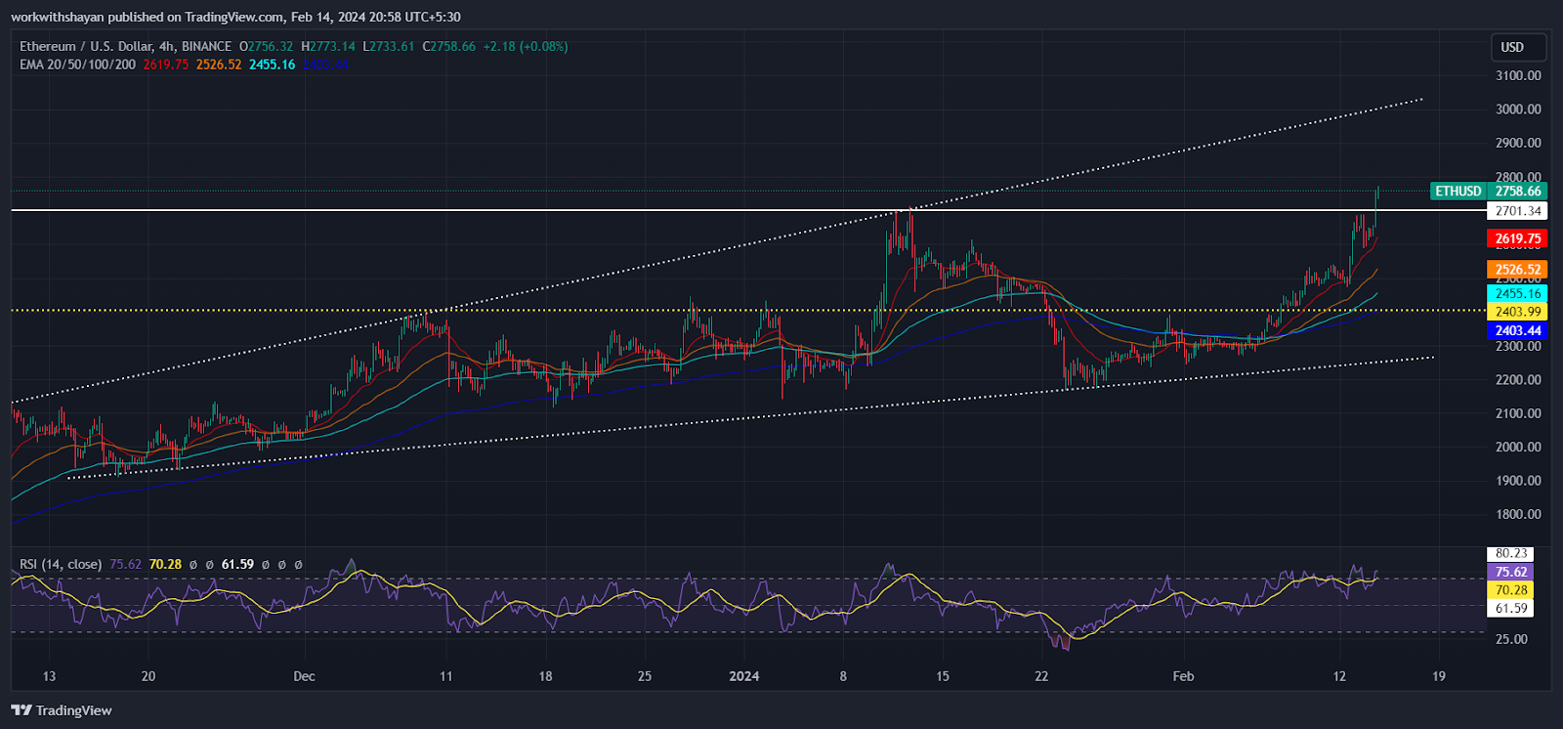Select the red 2619.75 EMA legend value
This screenshot has height=729, width=1563.
[x=166, y=64]
